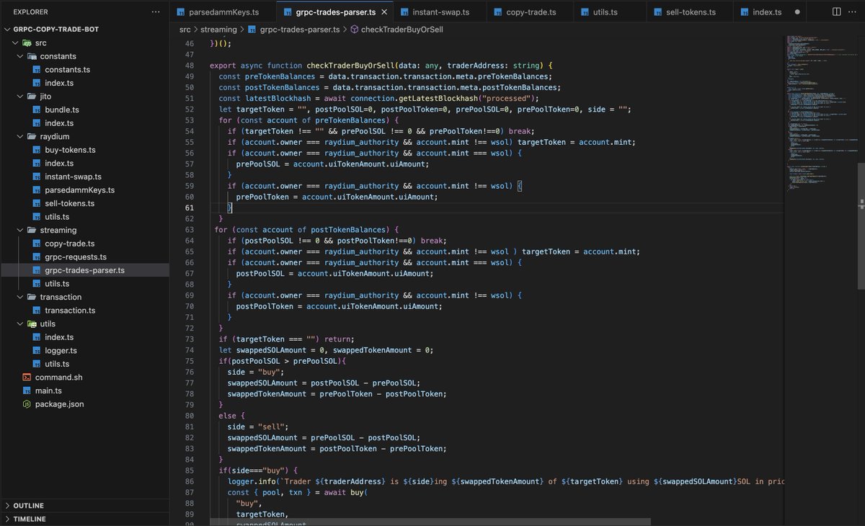The width and height of the screenshot is (865, 526).
Task: Open Explorer views and more actions menu
Action: (156, 12)
